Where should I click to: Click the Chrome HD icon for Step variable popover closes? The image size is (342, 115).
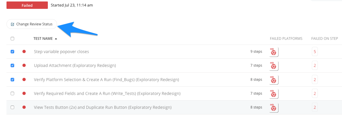click(x=274, y=52)
